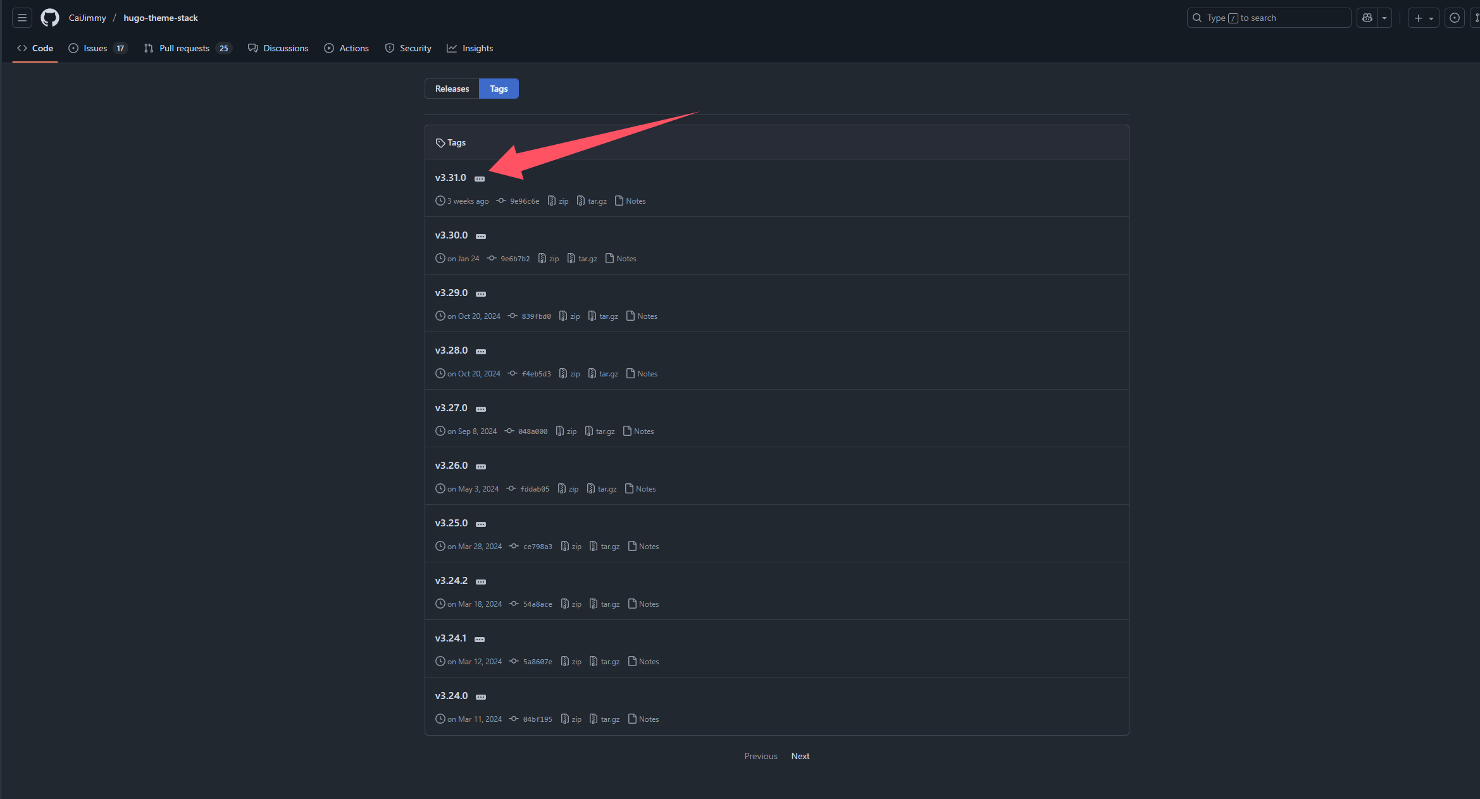Open the issues inbox icon in header
This screenshot has width=1480, height=799.
(1455, 18)
